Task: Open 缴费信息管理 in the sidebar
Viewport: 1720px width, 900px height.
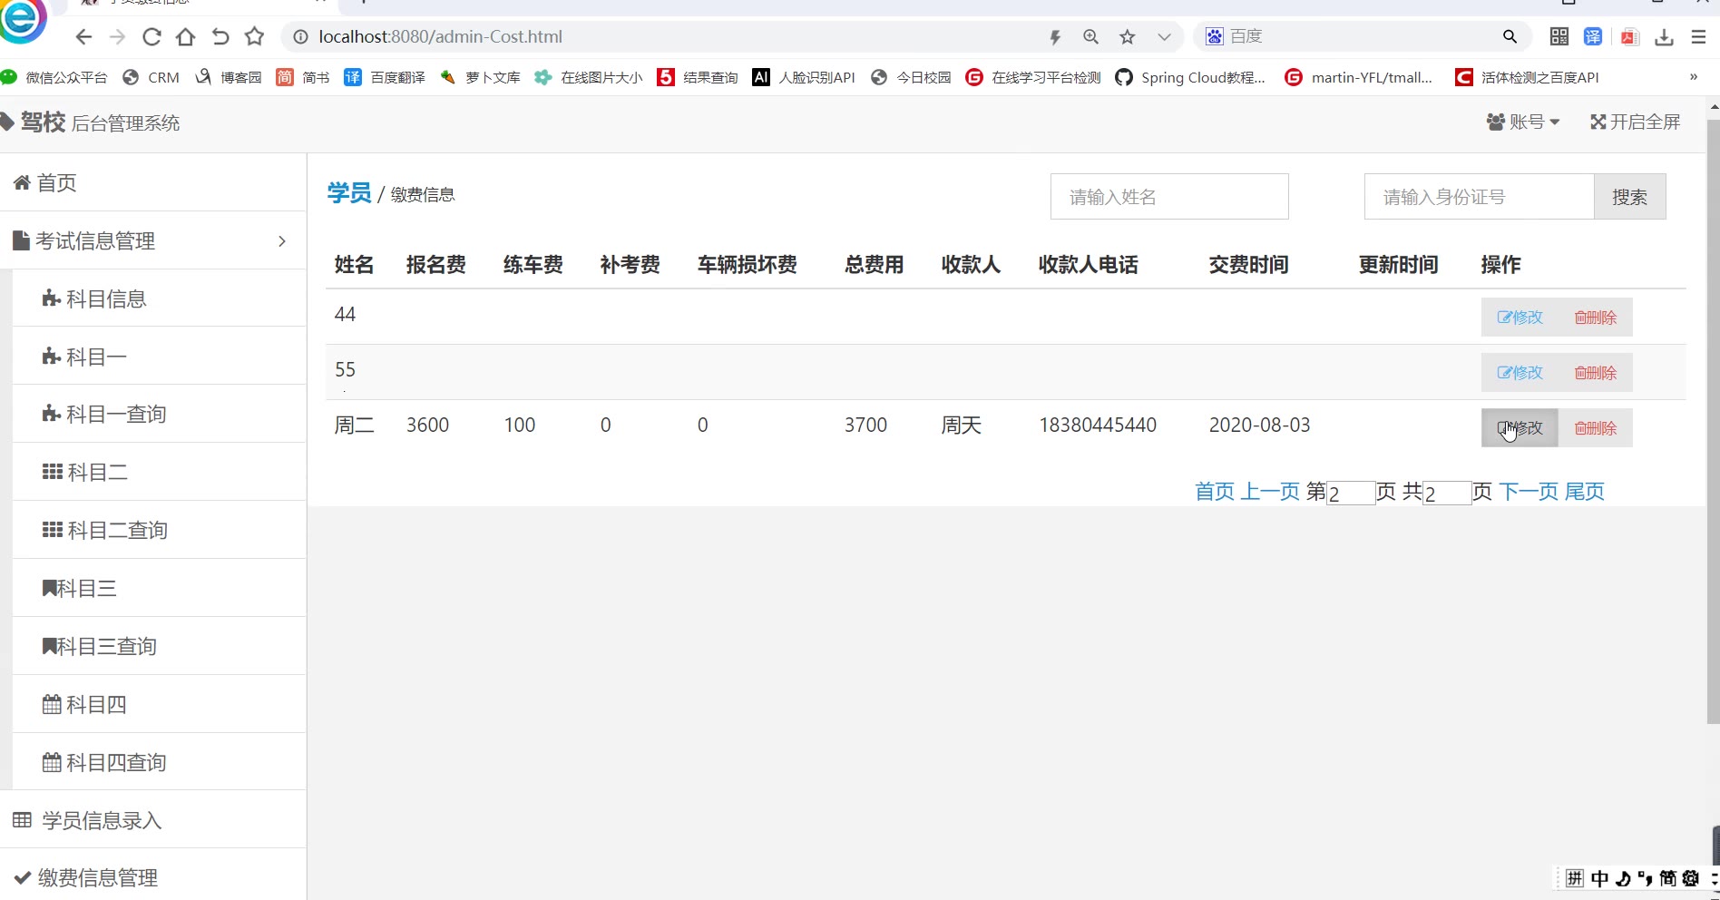Action: (x=152, y=877)
